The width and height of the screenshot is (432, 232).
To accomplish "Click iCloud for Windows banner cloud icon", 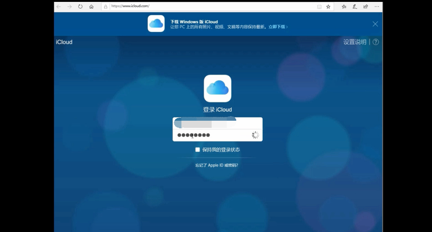I will pyautogui.click(x=156, y=24).
